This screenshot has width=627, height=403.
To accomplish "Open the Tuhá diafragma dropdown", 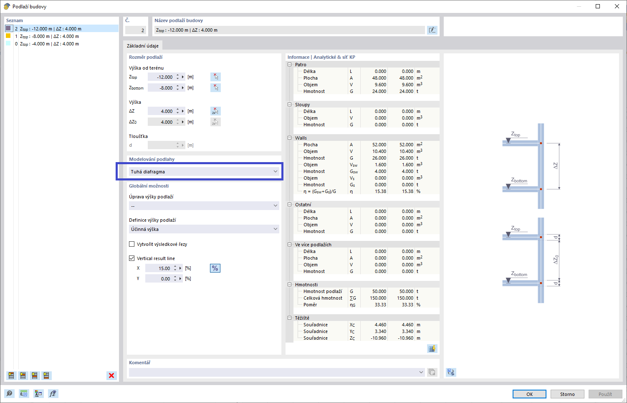I will [204, 172].
